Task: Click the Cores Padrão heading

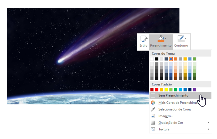Action: [x=162, y=84]
